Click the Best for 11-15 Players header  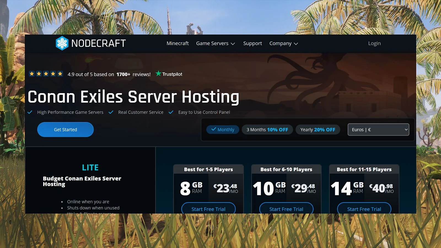(364, 169)
